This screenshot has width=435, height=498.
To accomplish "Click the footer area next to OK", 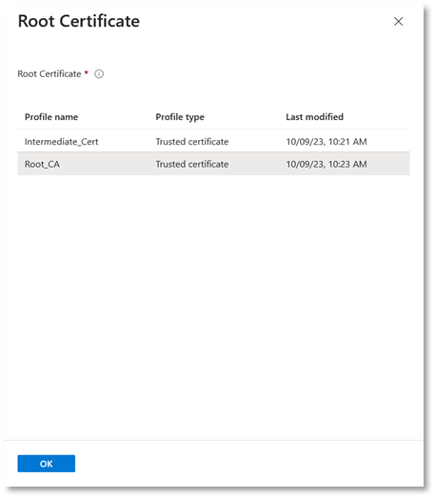I will click(x=247, y=464).
